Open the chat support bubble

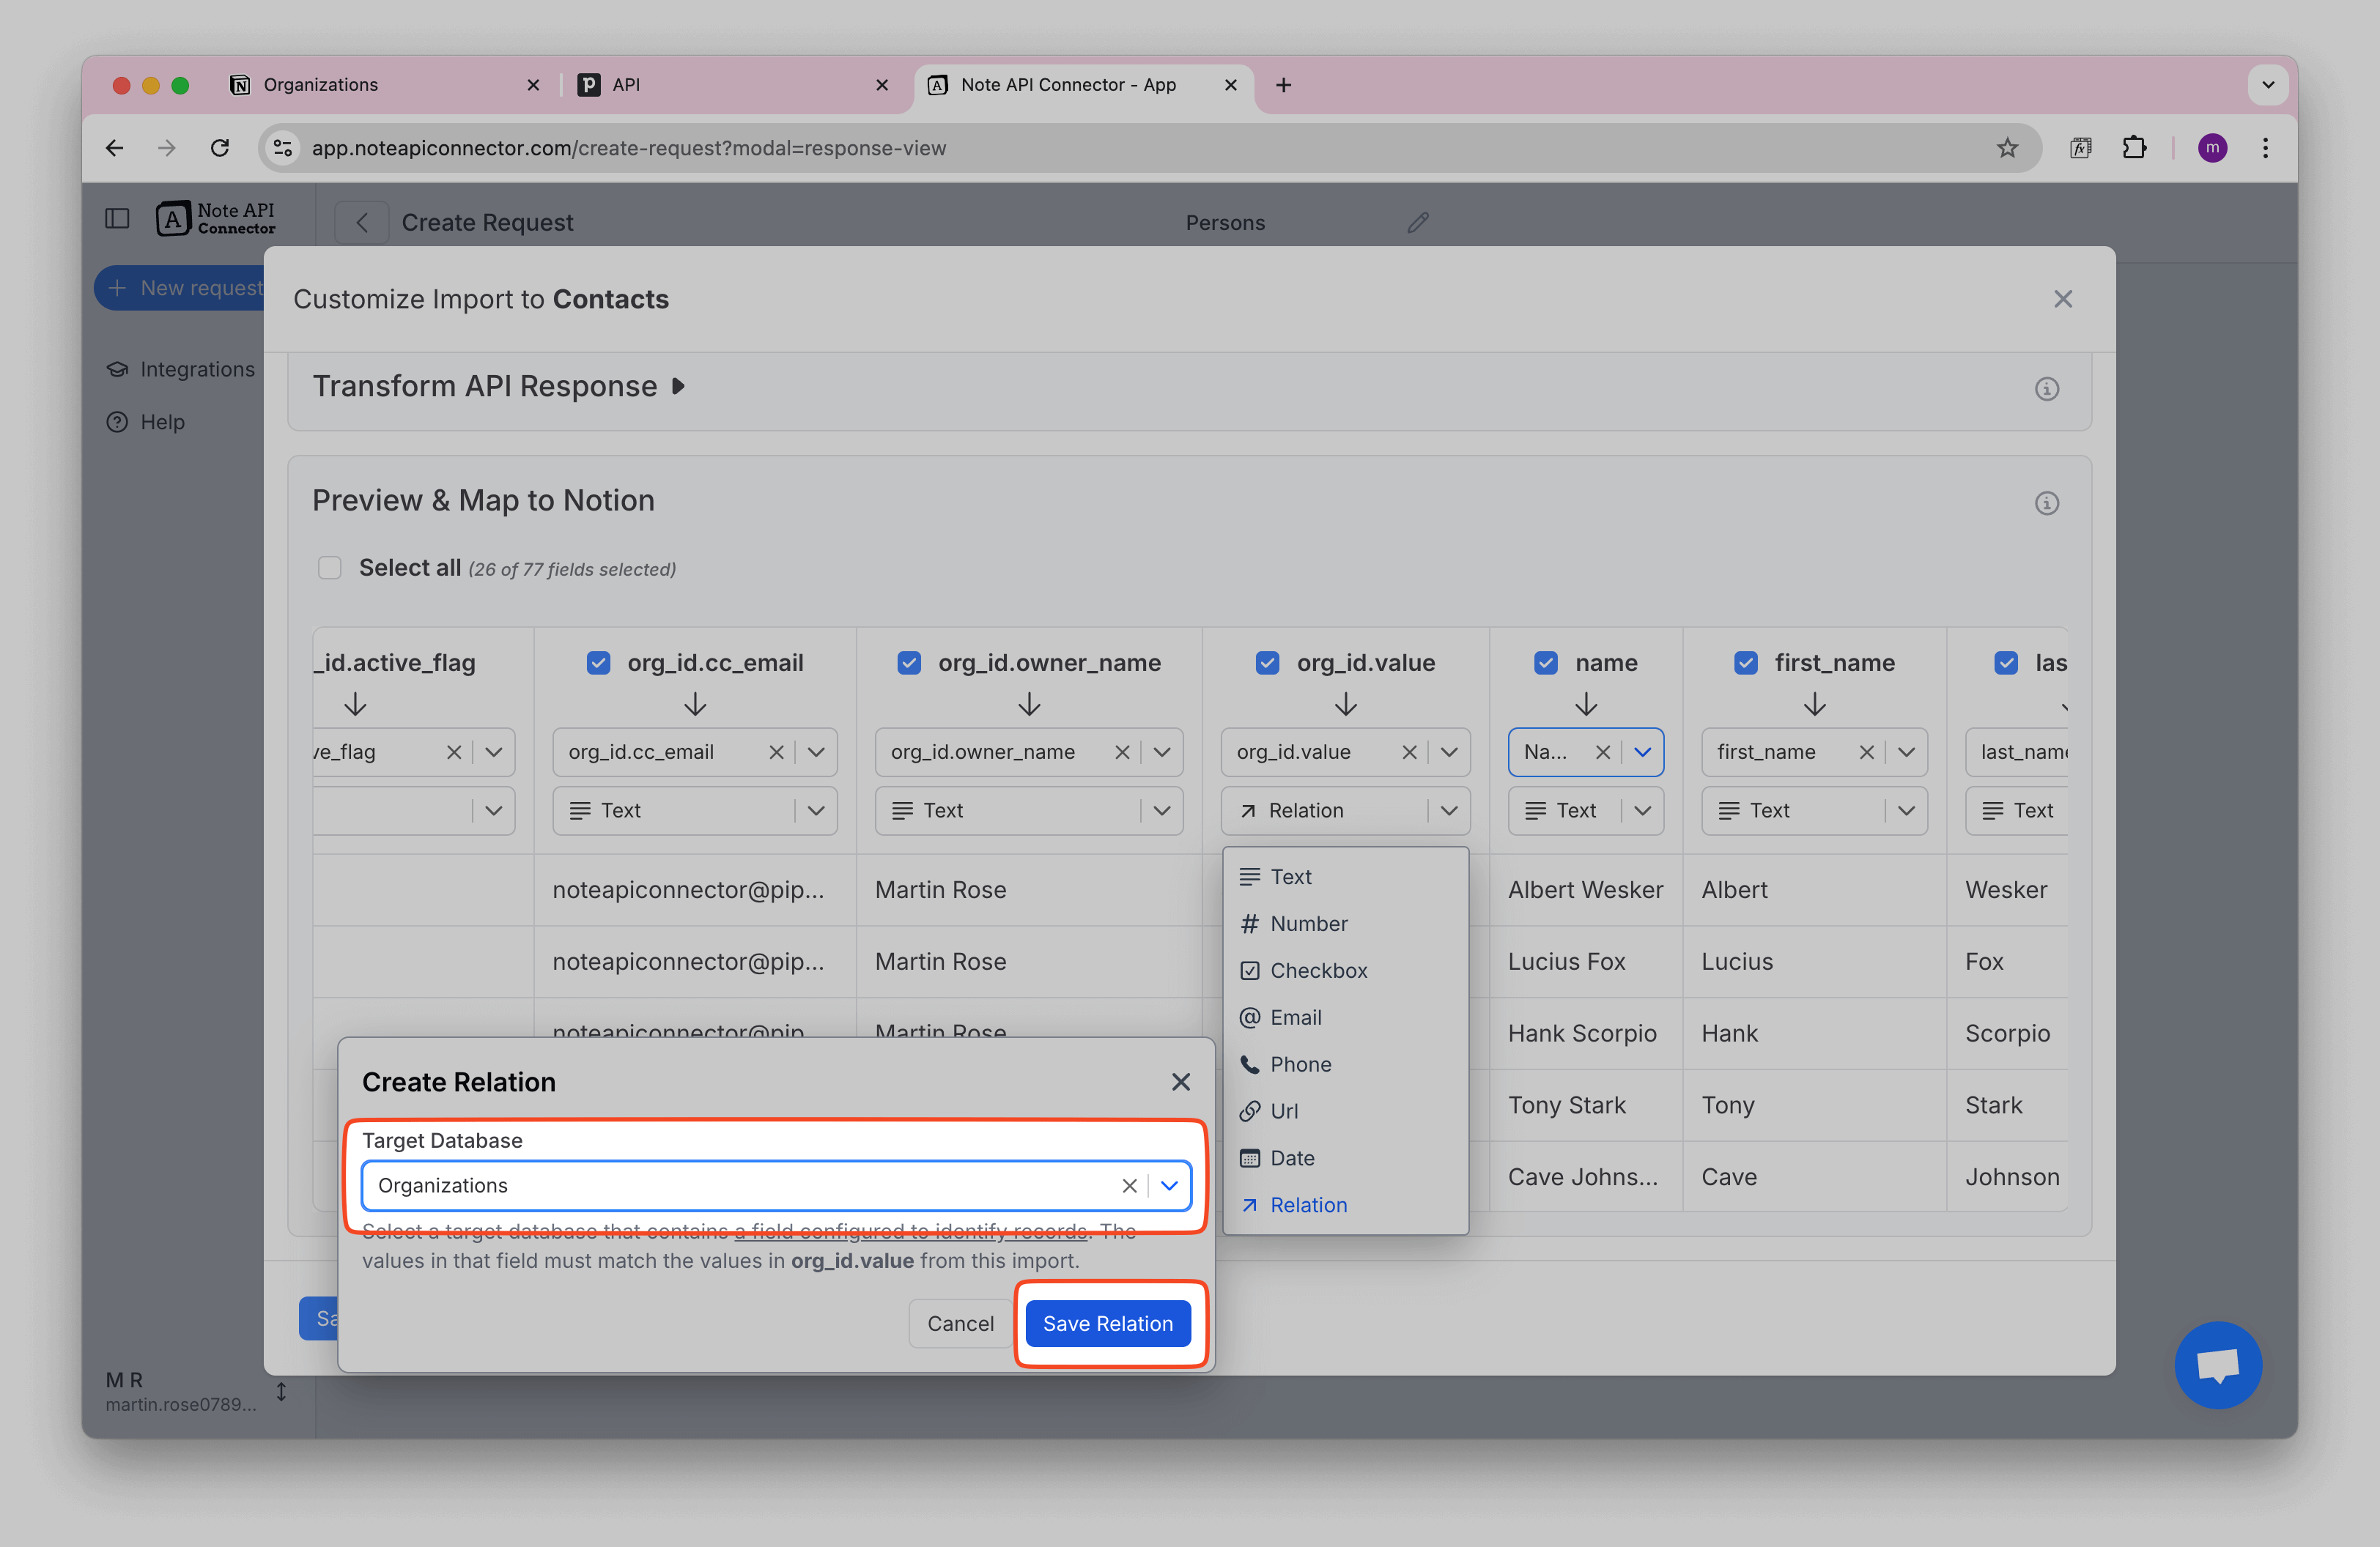click(2217, 1365)
